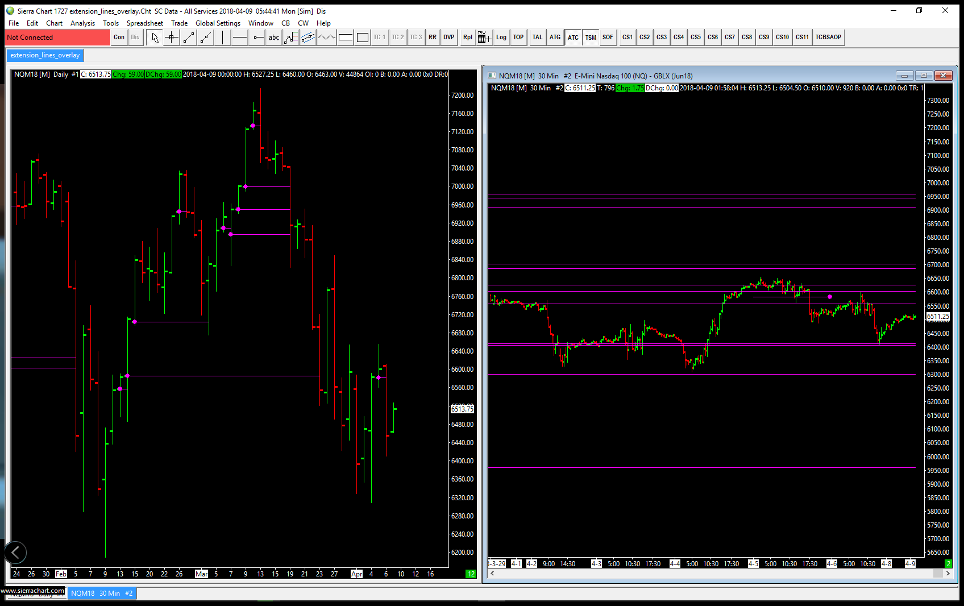This screenshot has width=964, height=606.
Task: Toggle the ATG button
Action: [555, 38]
